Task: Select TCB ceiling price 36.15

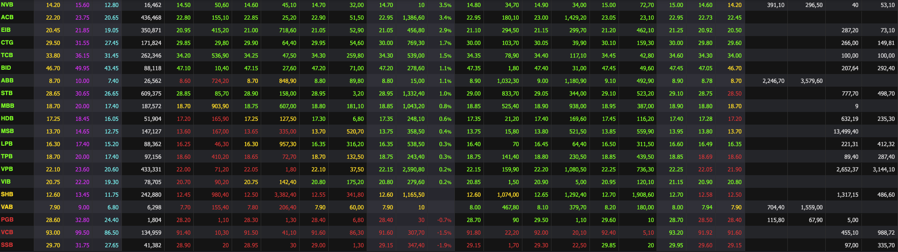Action: pos(82,56)
